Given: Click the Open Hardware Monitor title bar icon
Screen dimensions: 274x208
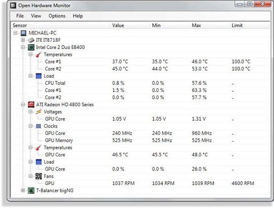Looking at the screenshot, I should coord(13,5).
